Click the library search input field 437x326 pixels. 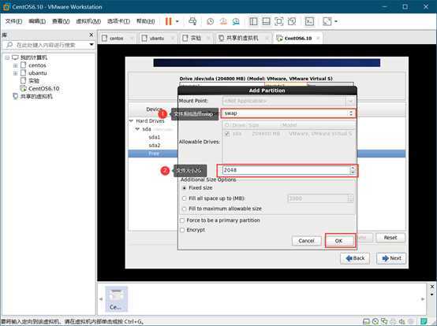coord(46,45)
